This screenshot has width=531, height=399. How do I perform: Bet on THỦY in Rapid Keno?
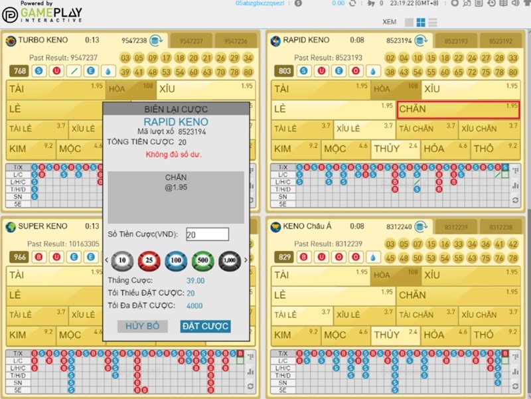395,149
